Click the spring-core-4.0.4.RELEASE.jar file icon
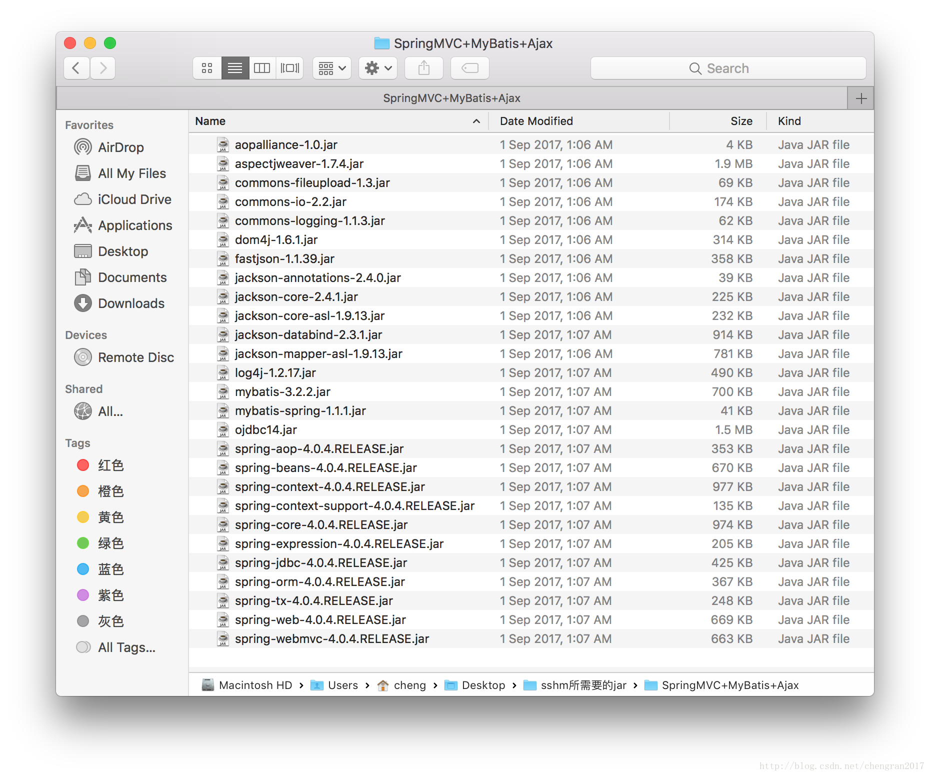 223,525
